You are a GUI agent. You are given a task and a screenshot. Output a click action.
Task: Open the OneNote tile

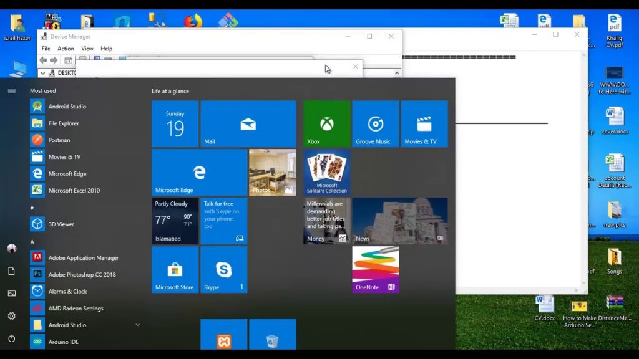pyautogui.click(x=376, y=269)
